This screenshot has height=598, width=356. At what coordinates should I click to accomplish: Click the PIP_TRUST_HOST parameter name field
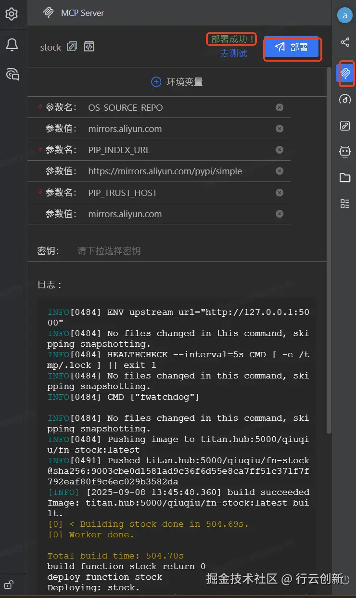pyautogui.click(x=178, y=193)
